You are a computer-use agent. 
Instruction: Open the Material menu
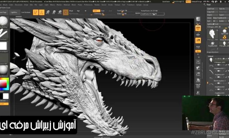point(67,5)
